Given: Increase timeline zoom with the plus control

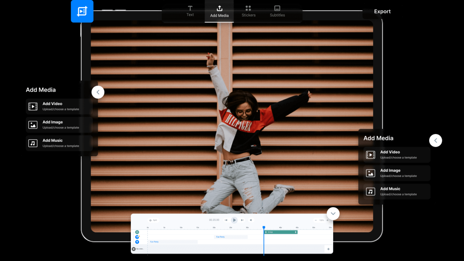Looking at the screenshot, I should point(327,220).
